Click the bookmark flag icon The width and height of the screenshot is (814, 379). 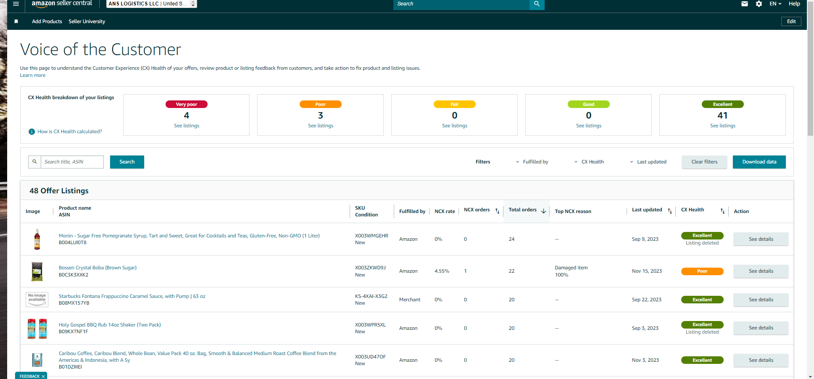[x=16, y=21]
